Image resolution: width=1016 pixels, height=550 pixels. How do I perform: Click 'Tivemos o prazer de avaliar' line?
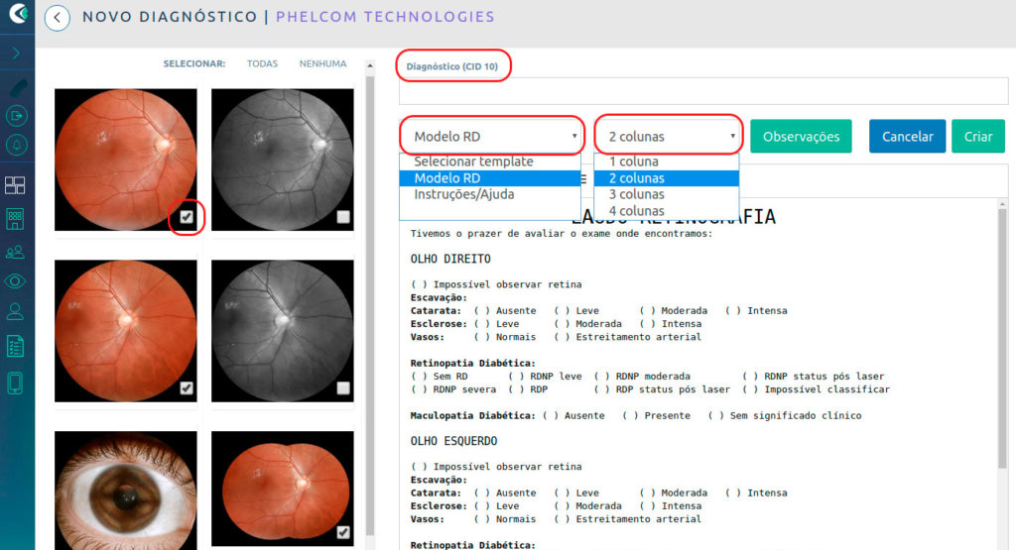point(562,234)
